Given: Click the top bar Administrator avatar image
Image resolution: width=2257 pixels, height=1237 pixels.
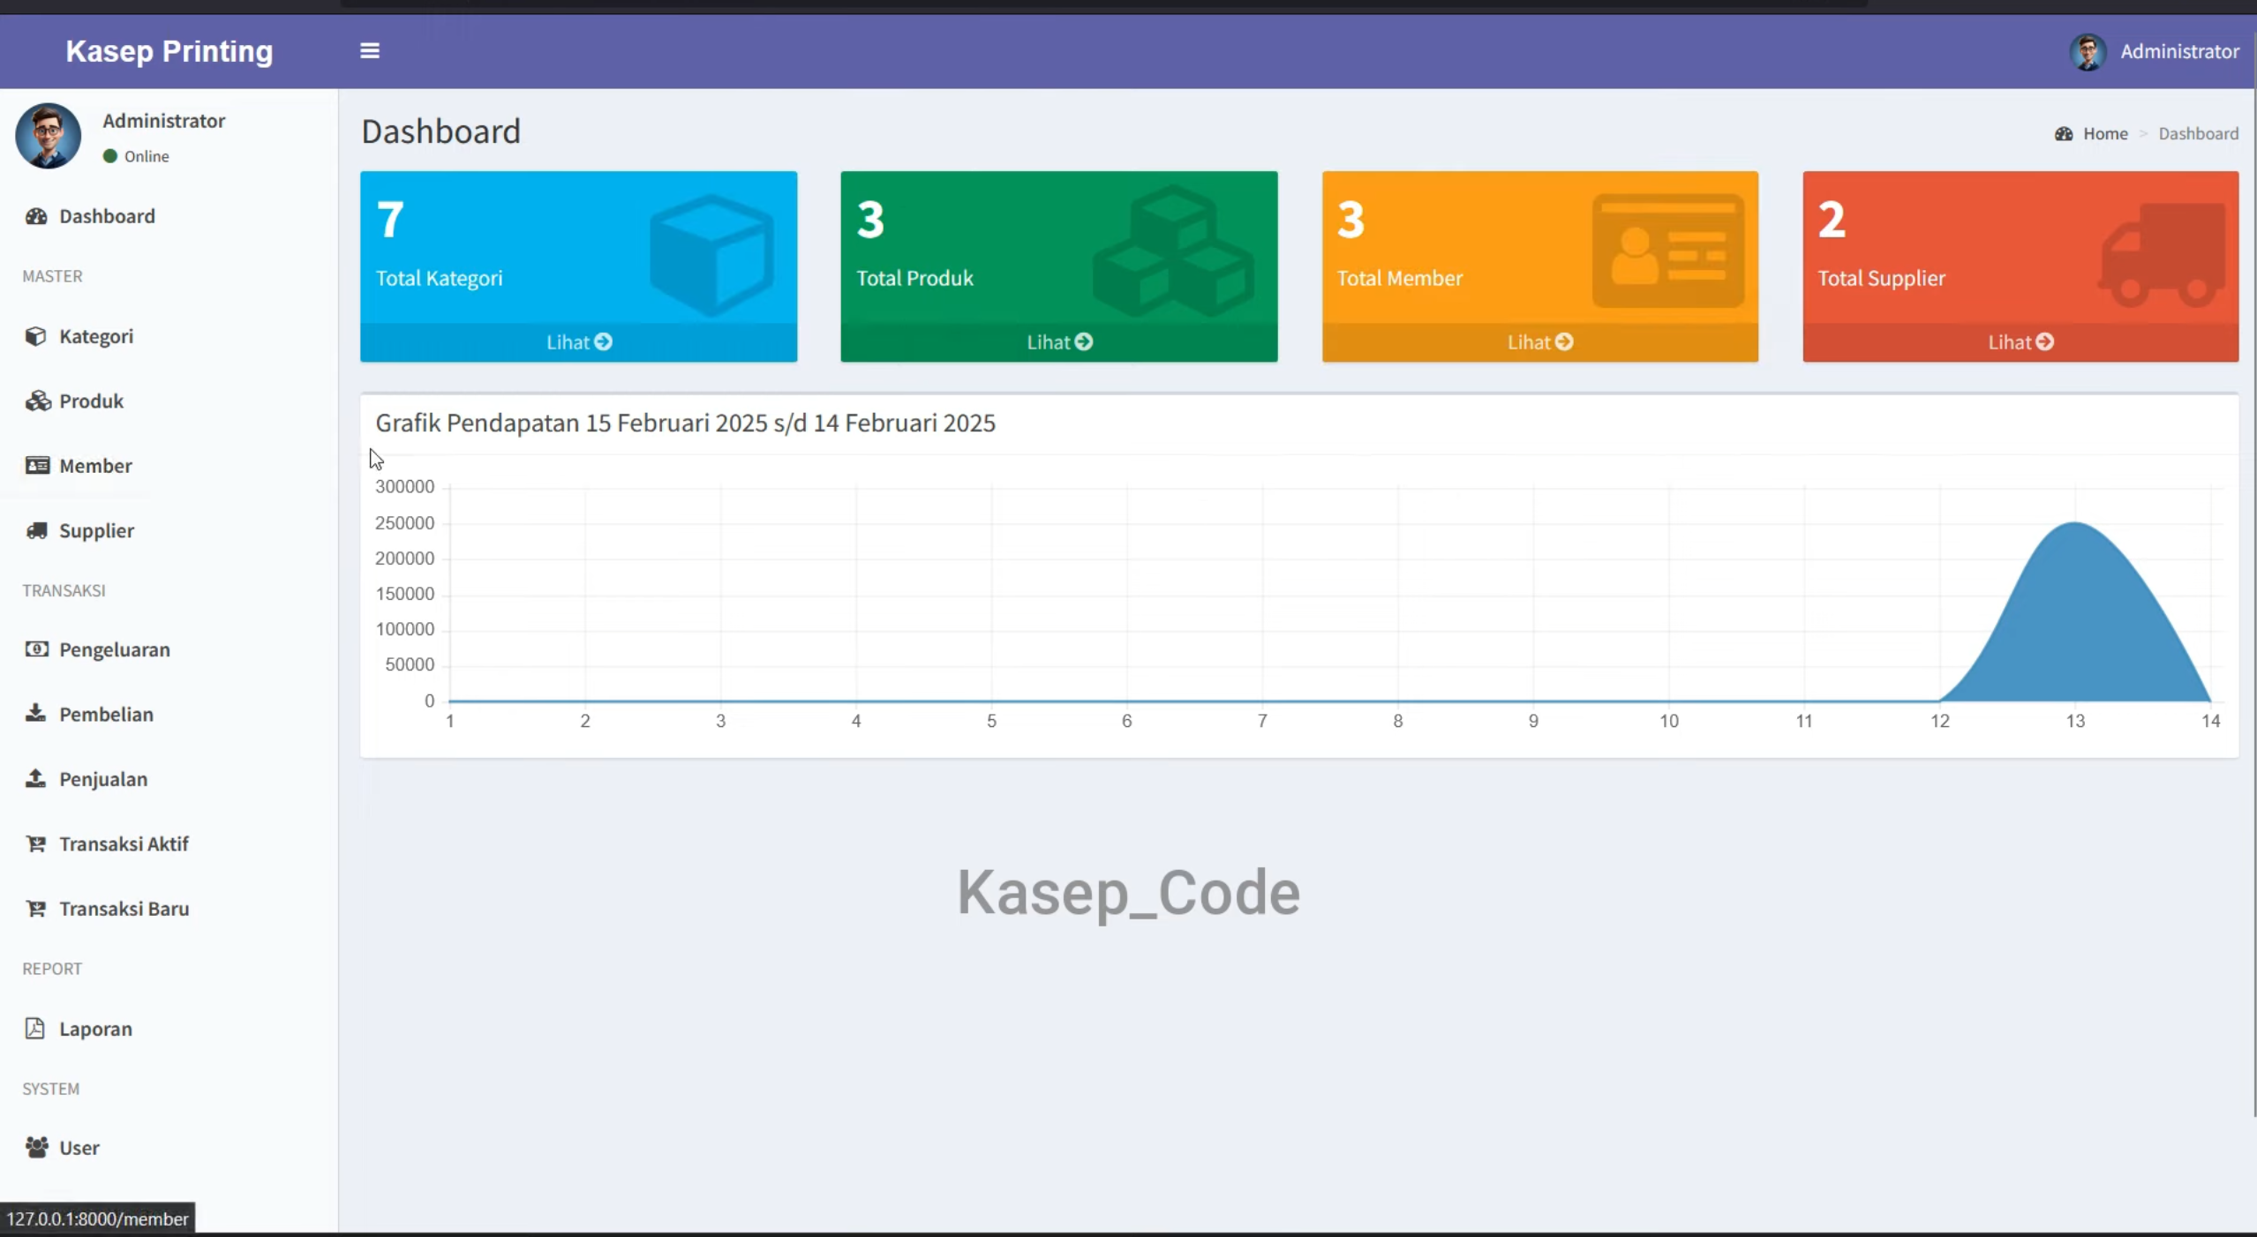Looking at the screenshot, I should (2088, 52).
